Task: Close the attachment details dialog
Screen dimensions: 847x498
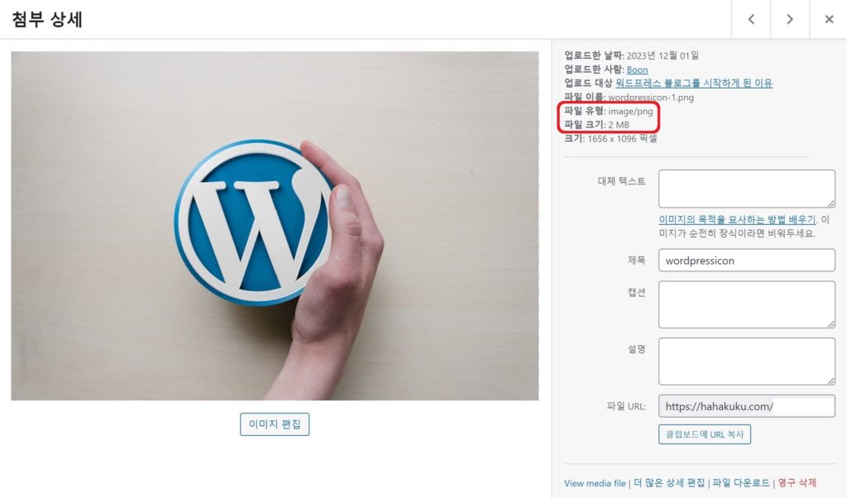Action: [x=829, y=20]
